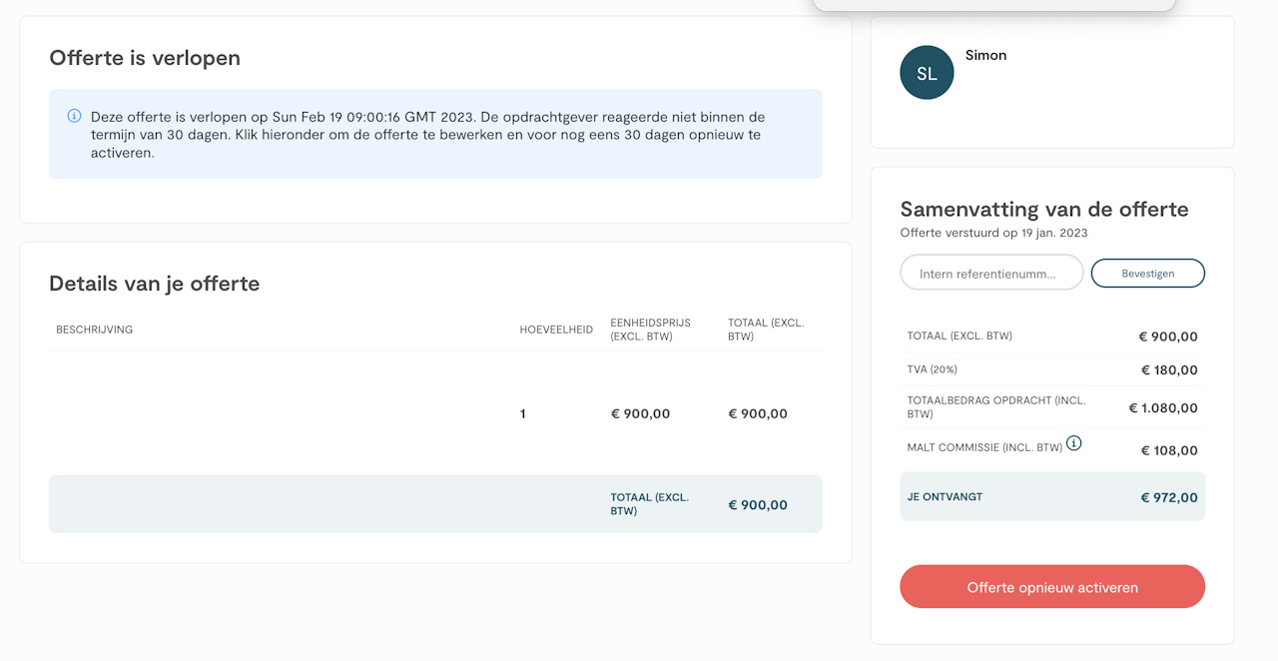Image resolution: width=1278 pixels, height=661 pixels.
Task: Open Simon's profile name
Action: 985,55
